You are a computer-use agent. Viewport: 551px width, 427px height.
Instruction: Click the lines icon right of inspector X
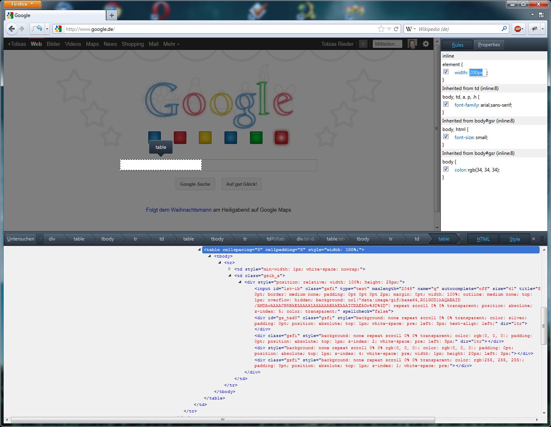tap(542, 239)
